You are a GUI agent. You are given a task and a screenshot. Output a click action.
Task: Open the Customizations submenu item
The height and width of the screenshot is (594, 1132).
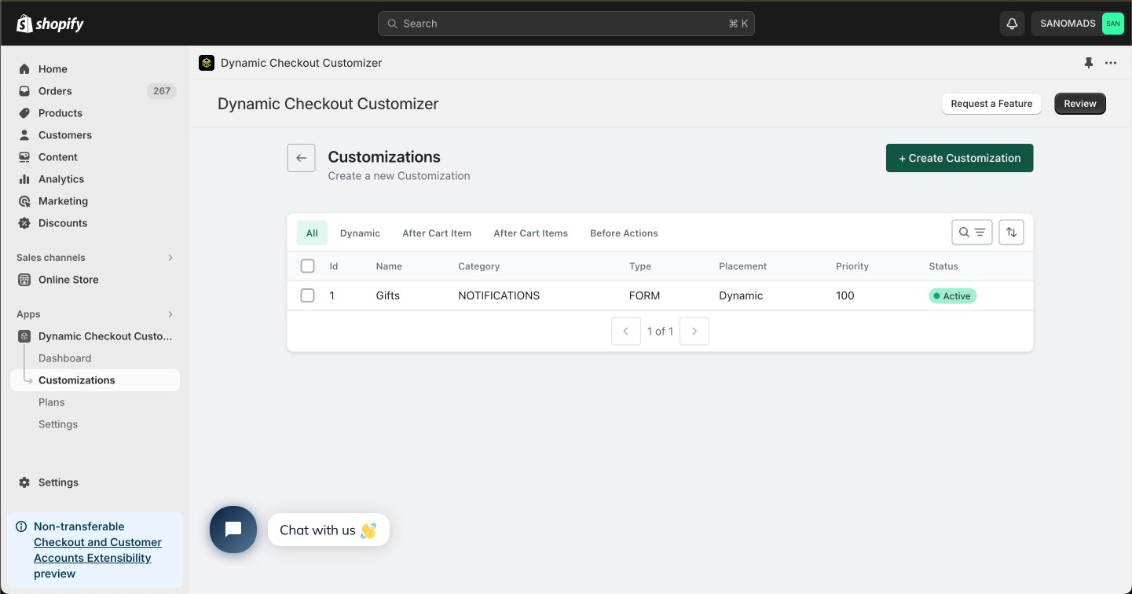(x=95, y=380)
